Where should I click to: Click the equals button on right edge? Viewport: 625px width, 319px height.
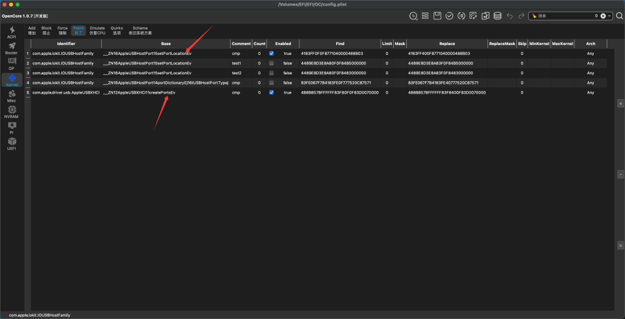tap(620, 245)
